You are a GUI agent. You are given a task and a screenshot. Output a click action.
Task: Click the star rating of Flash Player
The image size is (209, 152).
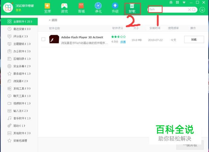[118, 37]
